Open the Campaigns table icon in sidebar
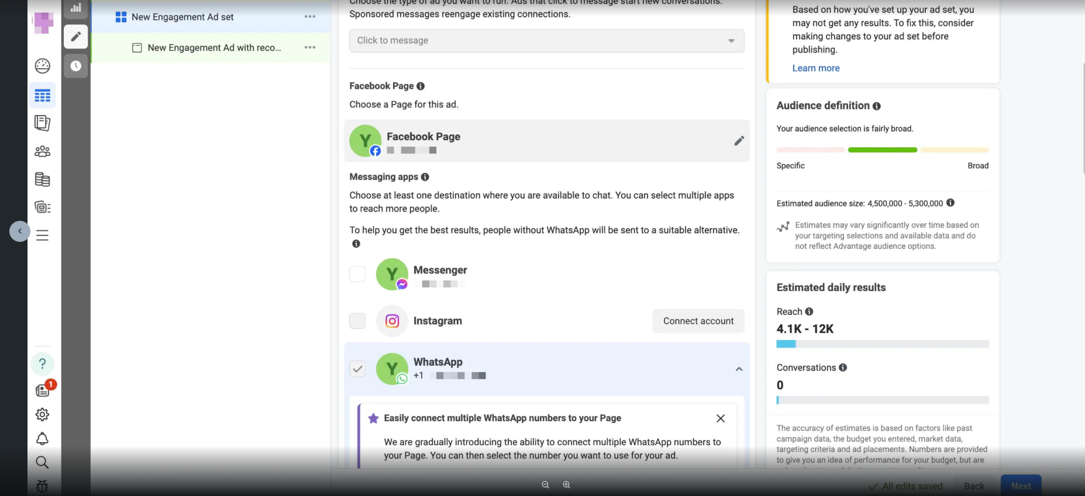Image resolution: width=1085 pixels, height=496 pixels. coord(42,96)
